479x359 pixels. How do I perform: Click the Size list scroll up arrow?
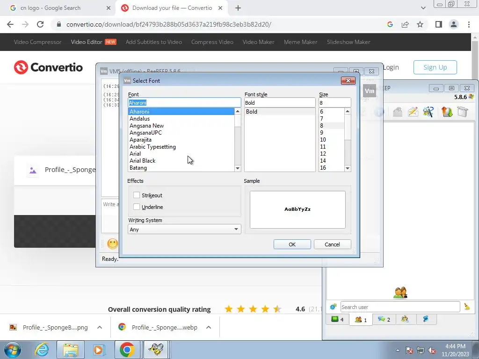(x=348, y=111)
